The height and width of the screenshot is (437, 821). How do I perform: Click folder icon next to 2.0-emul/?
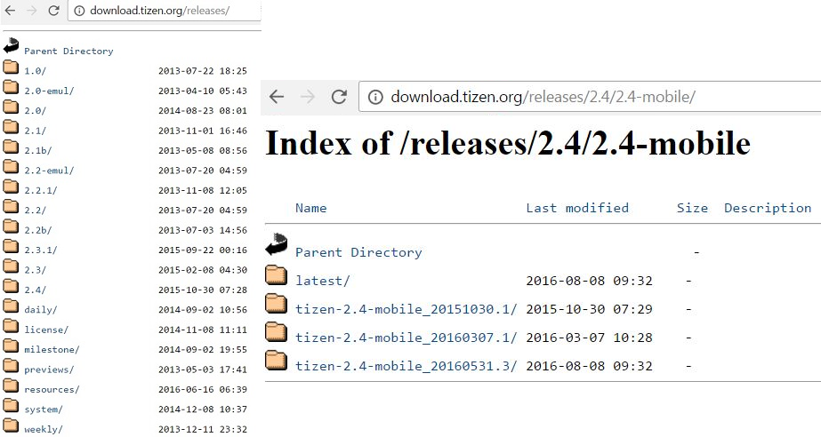[x=11, y=86]
